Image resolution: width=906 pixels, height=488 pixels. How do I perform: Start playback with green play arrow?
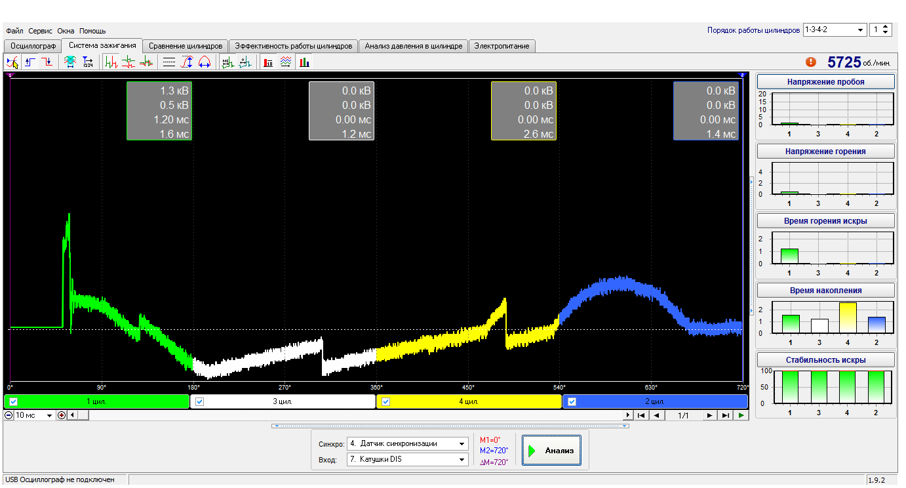coord(741,415)
